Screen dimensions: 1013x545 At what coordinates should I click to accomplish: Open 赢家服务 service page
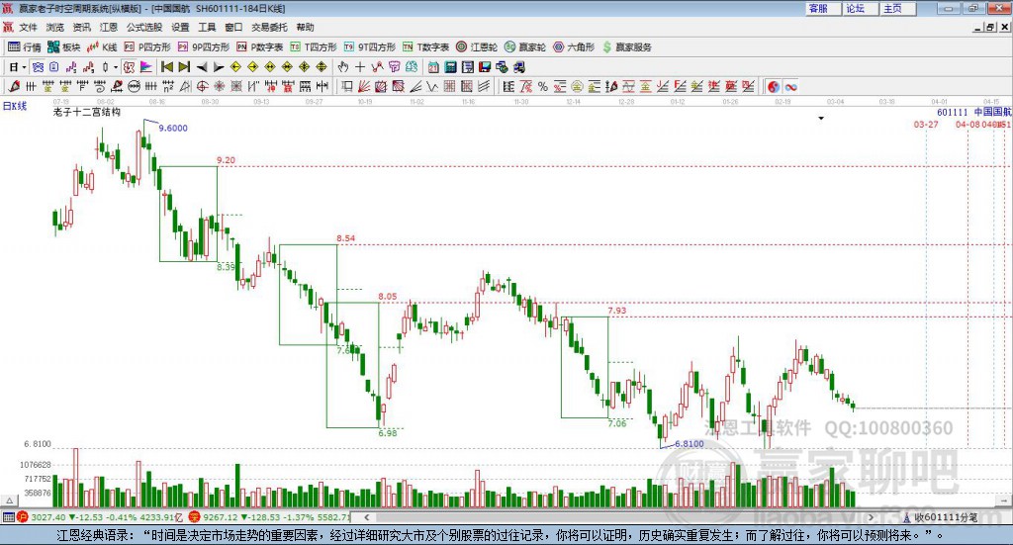coord(627,47)
